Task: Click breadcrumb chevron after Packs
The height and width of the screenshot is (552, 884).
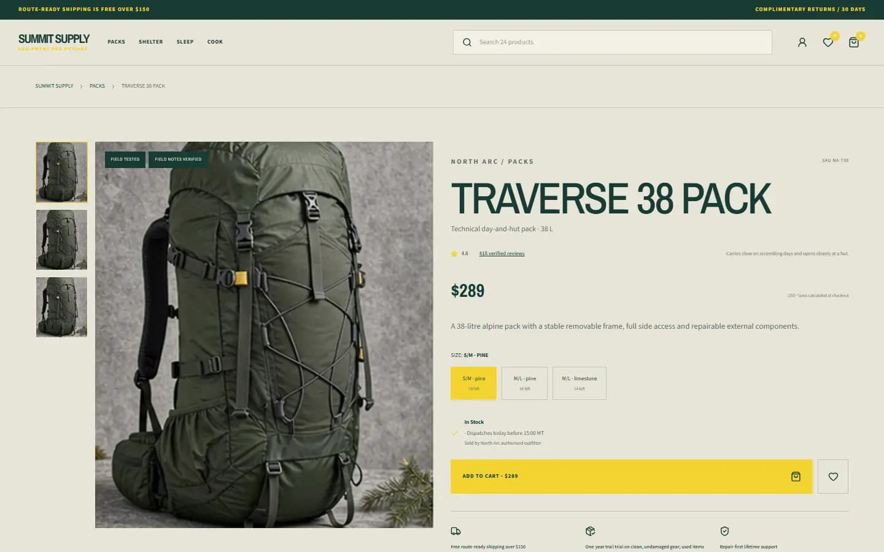Action: (x=113, y=86)
